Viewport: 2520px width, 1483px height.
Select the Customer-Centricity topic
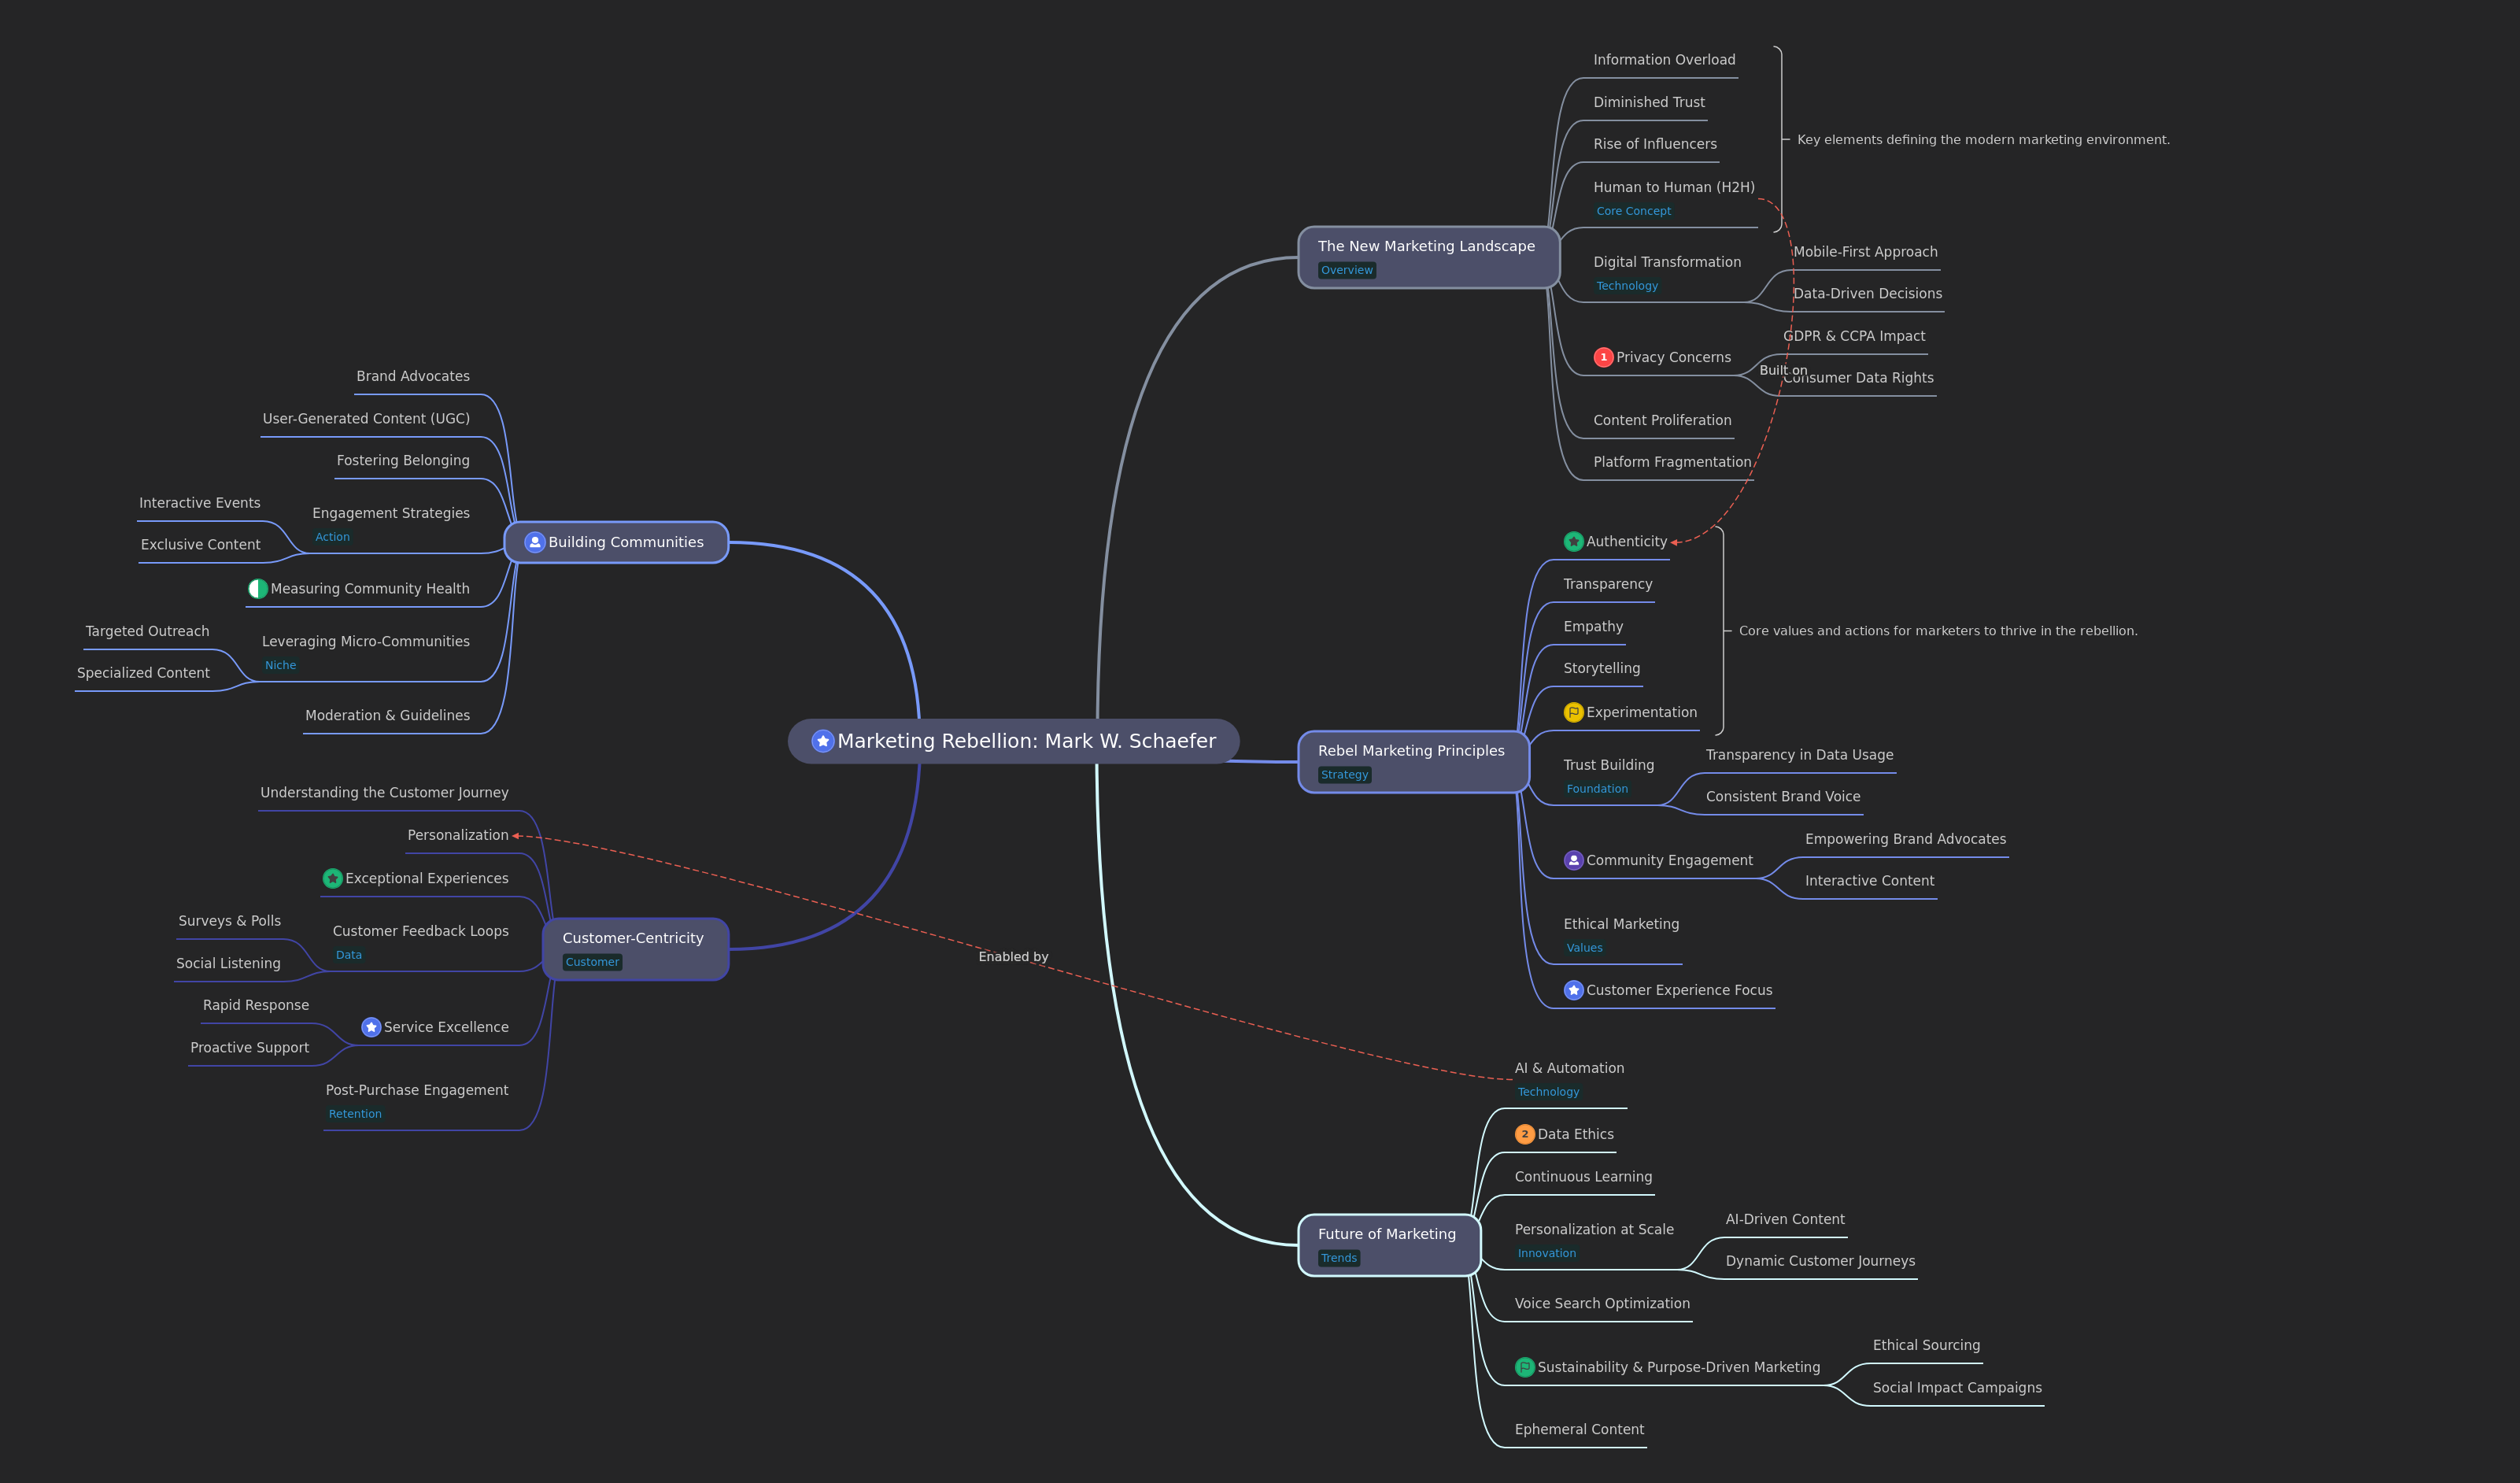pyautogui.click(x=635, y=949)
